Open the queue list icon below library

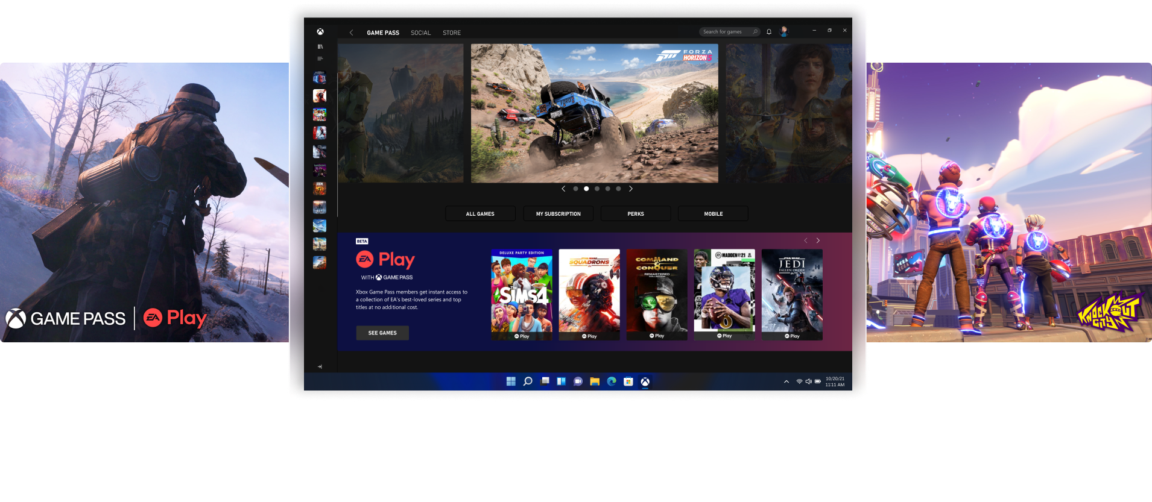coord(320,58)
